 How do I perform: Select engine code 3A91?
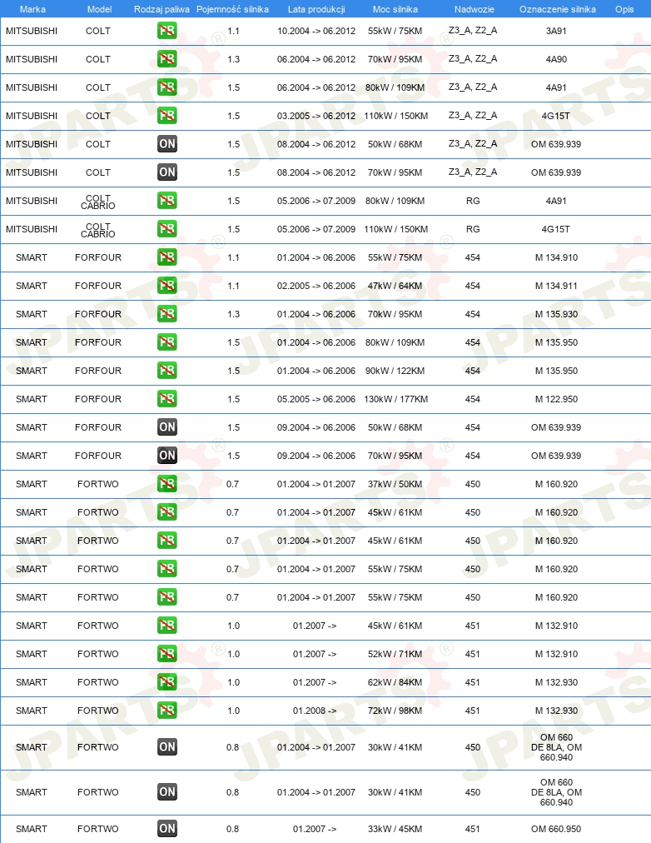pyautogui.click(x=556, y=31)
